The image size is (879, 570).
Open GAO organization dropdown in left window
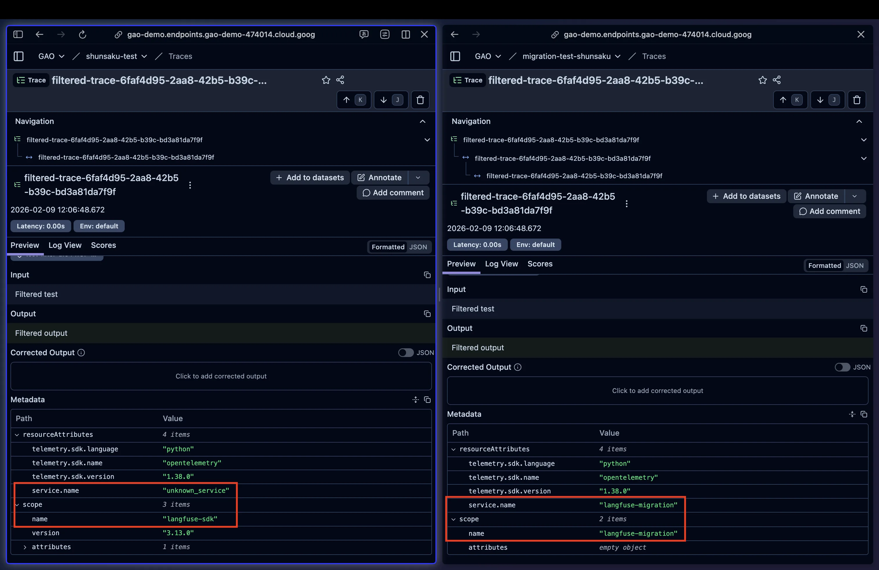[51, 56]
